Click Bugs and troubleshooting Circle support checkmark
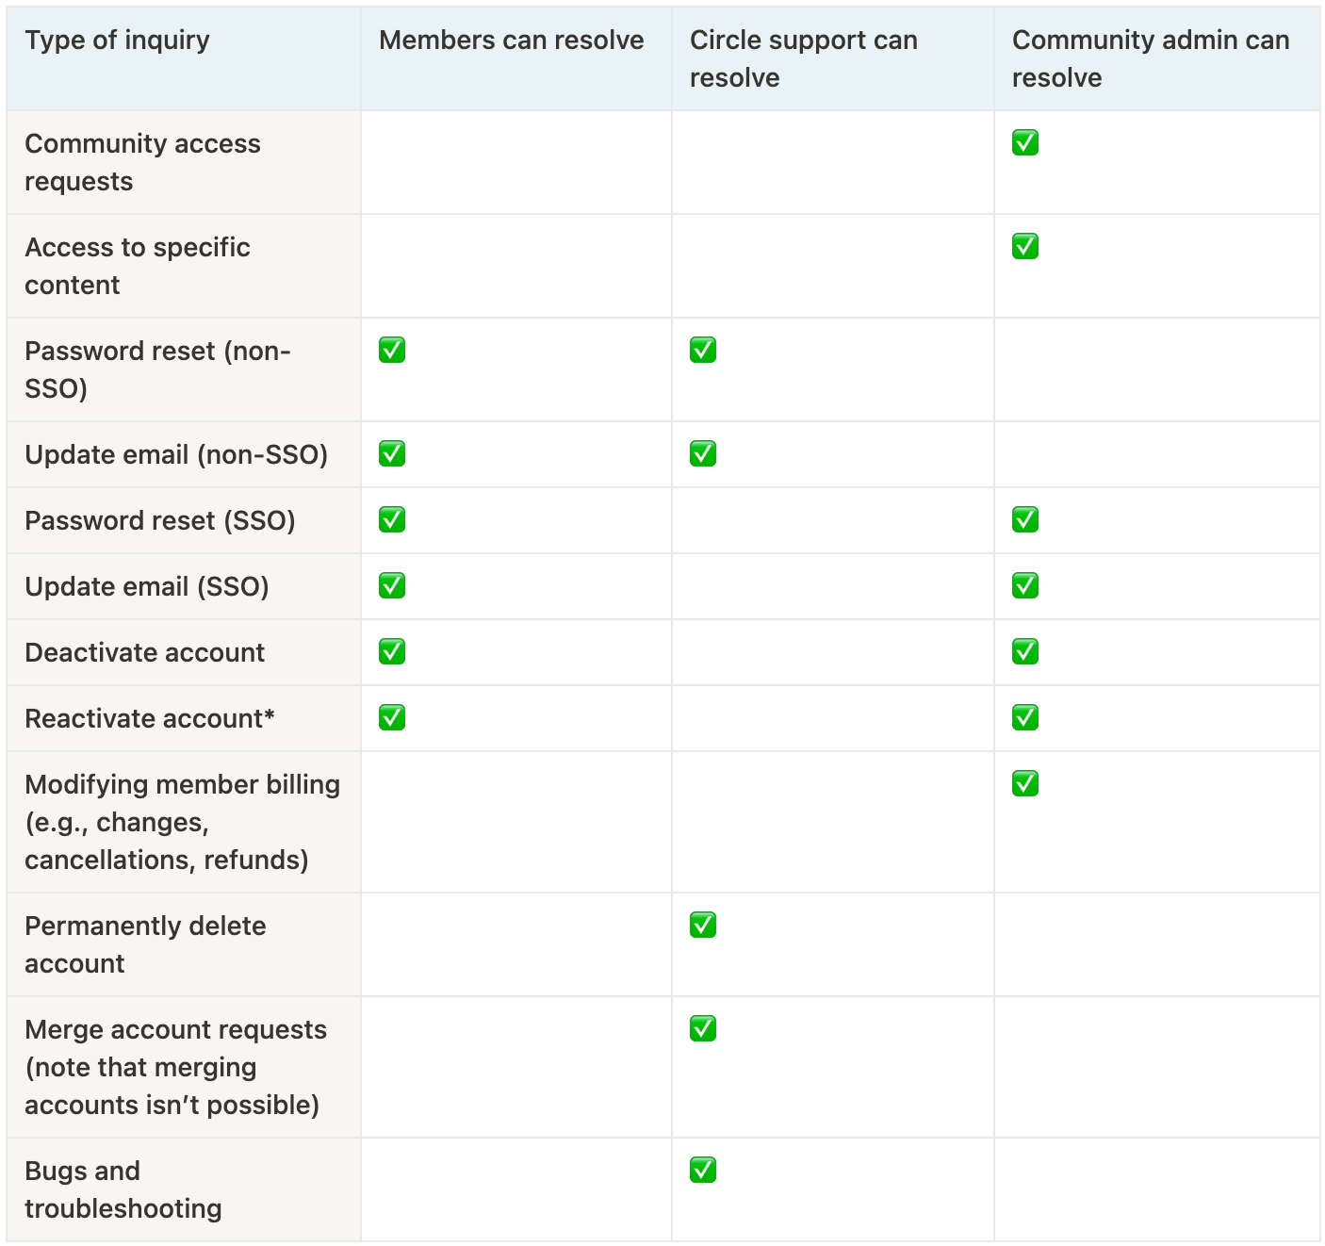Image resolution: width=1325 pixels, height=1246 pixels. point(703,1171)
